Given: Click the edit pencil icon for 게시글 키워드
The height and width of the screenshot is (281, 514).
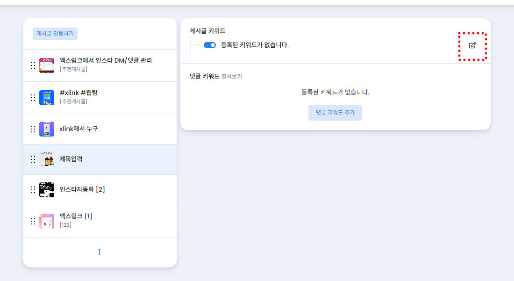Looking at the screenshot, I should (472, 45).
